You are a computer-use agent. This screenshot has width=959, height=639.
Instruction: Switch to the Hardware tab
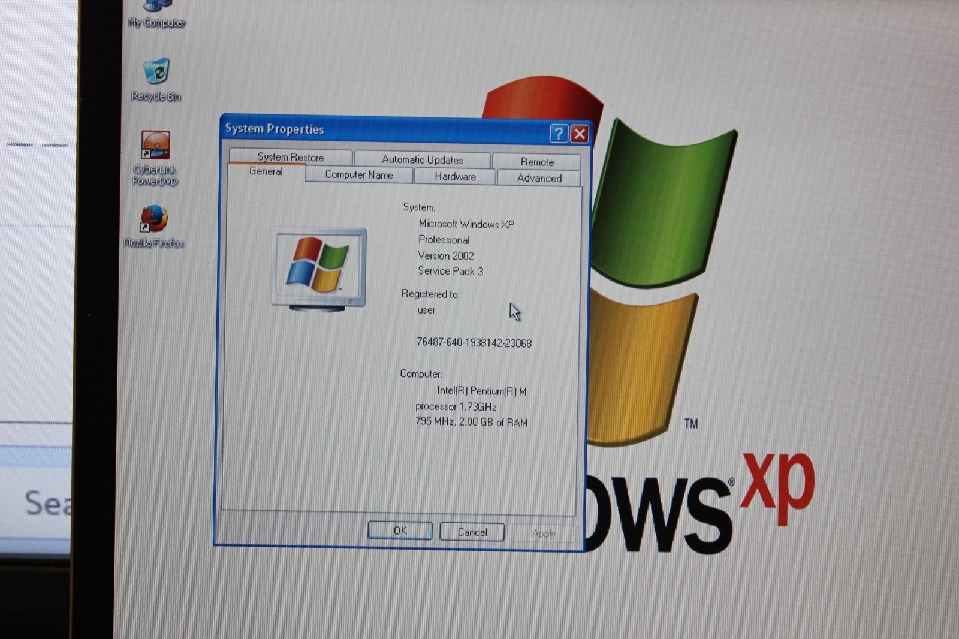click(x=455, y=176)
